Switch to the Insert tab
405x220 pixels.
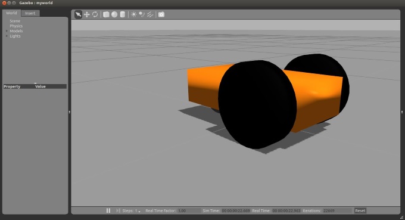coord(30,14)
